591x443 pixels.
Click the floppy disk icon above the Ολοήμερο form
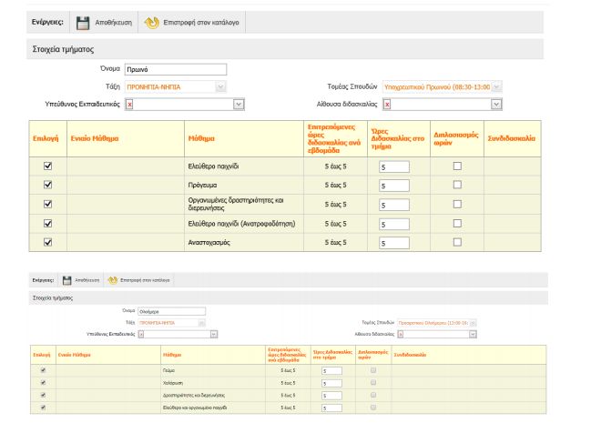[66, 280]
